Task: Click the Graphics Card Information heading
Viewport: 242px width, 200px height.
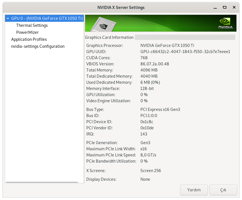Action: (x=109, y=37)
